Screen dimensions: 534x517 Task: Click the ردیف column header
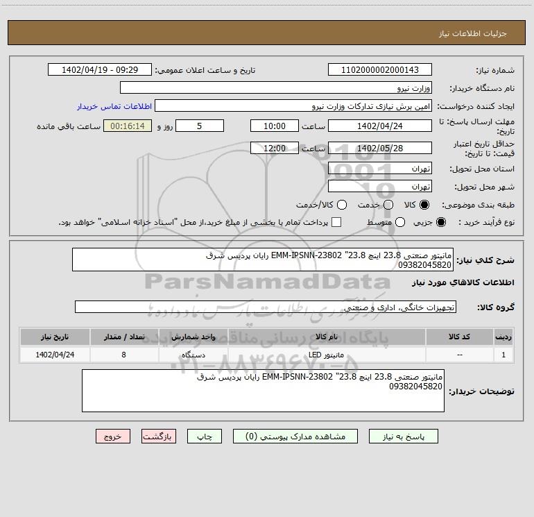coord(503,337)
